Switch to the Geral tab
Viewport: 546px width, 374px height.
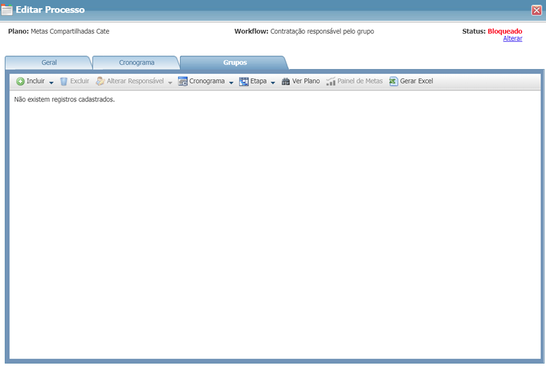click(49, 62)
